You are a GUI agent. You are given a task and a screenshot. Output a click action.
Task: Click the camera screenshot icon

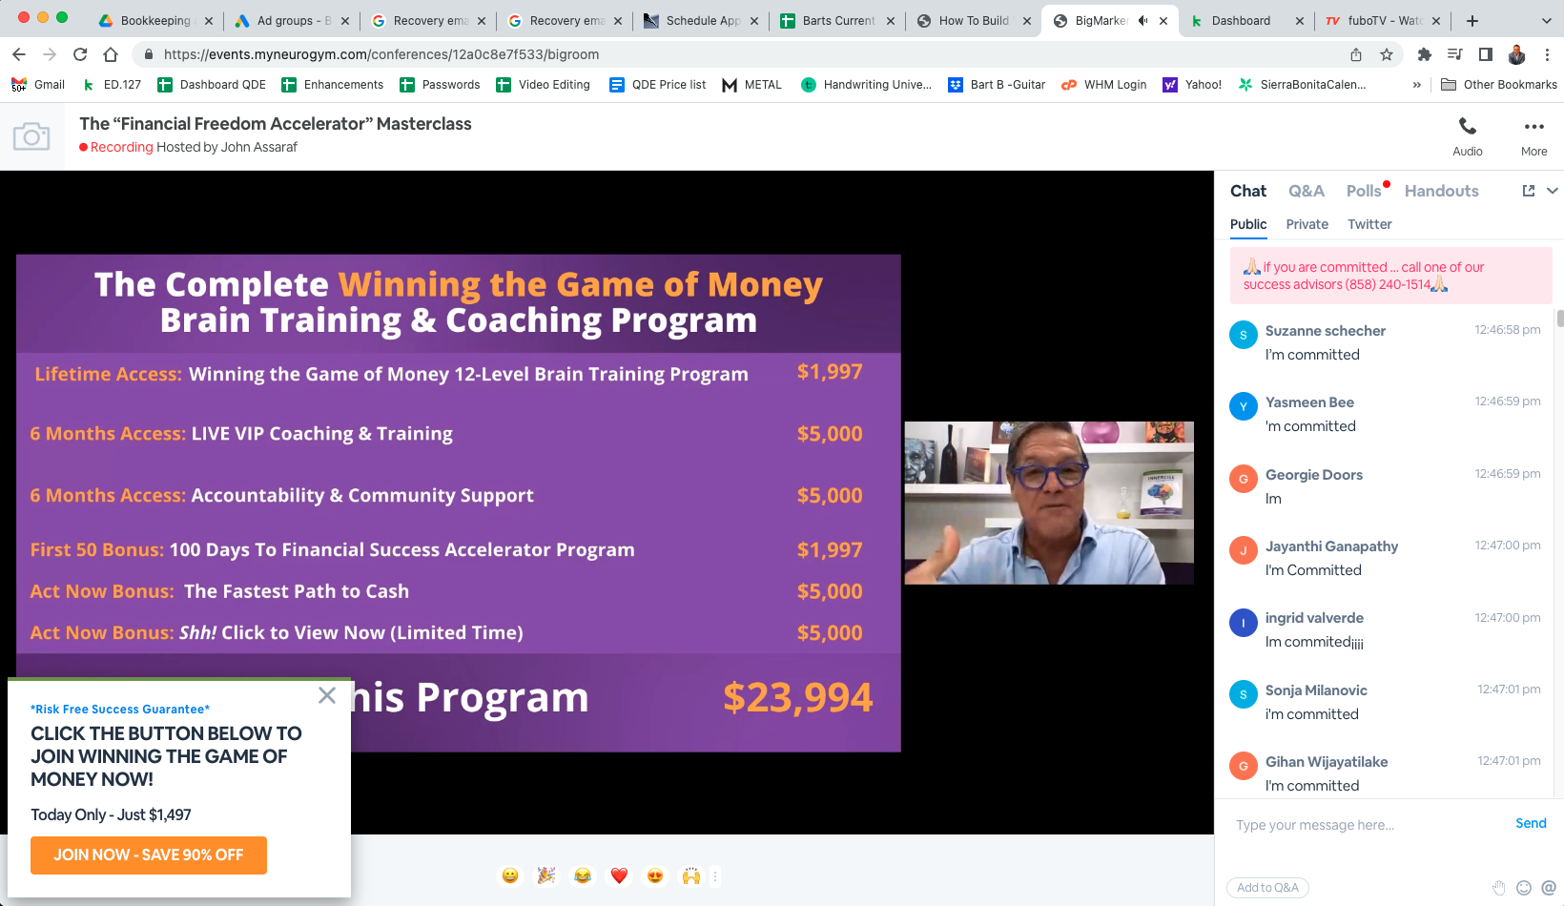click(31, 136)
